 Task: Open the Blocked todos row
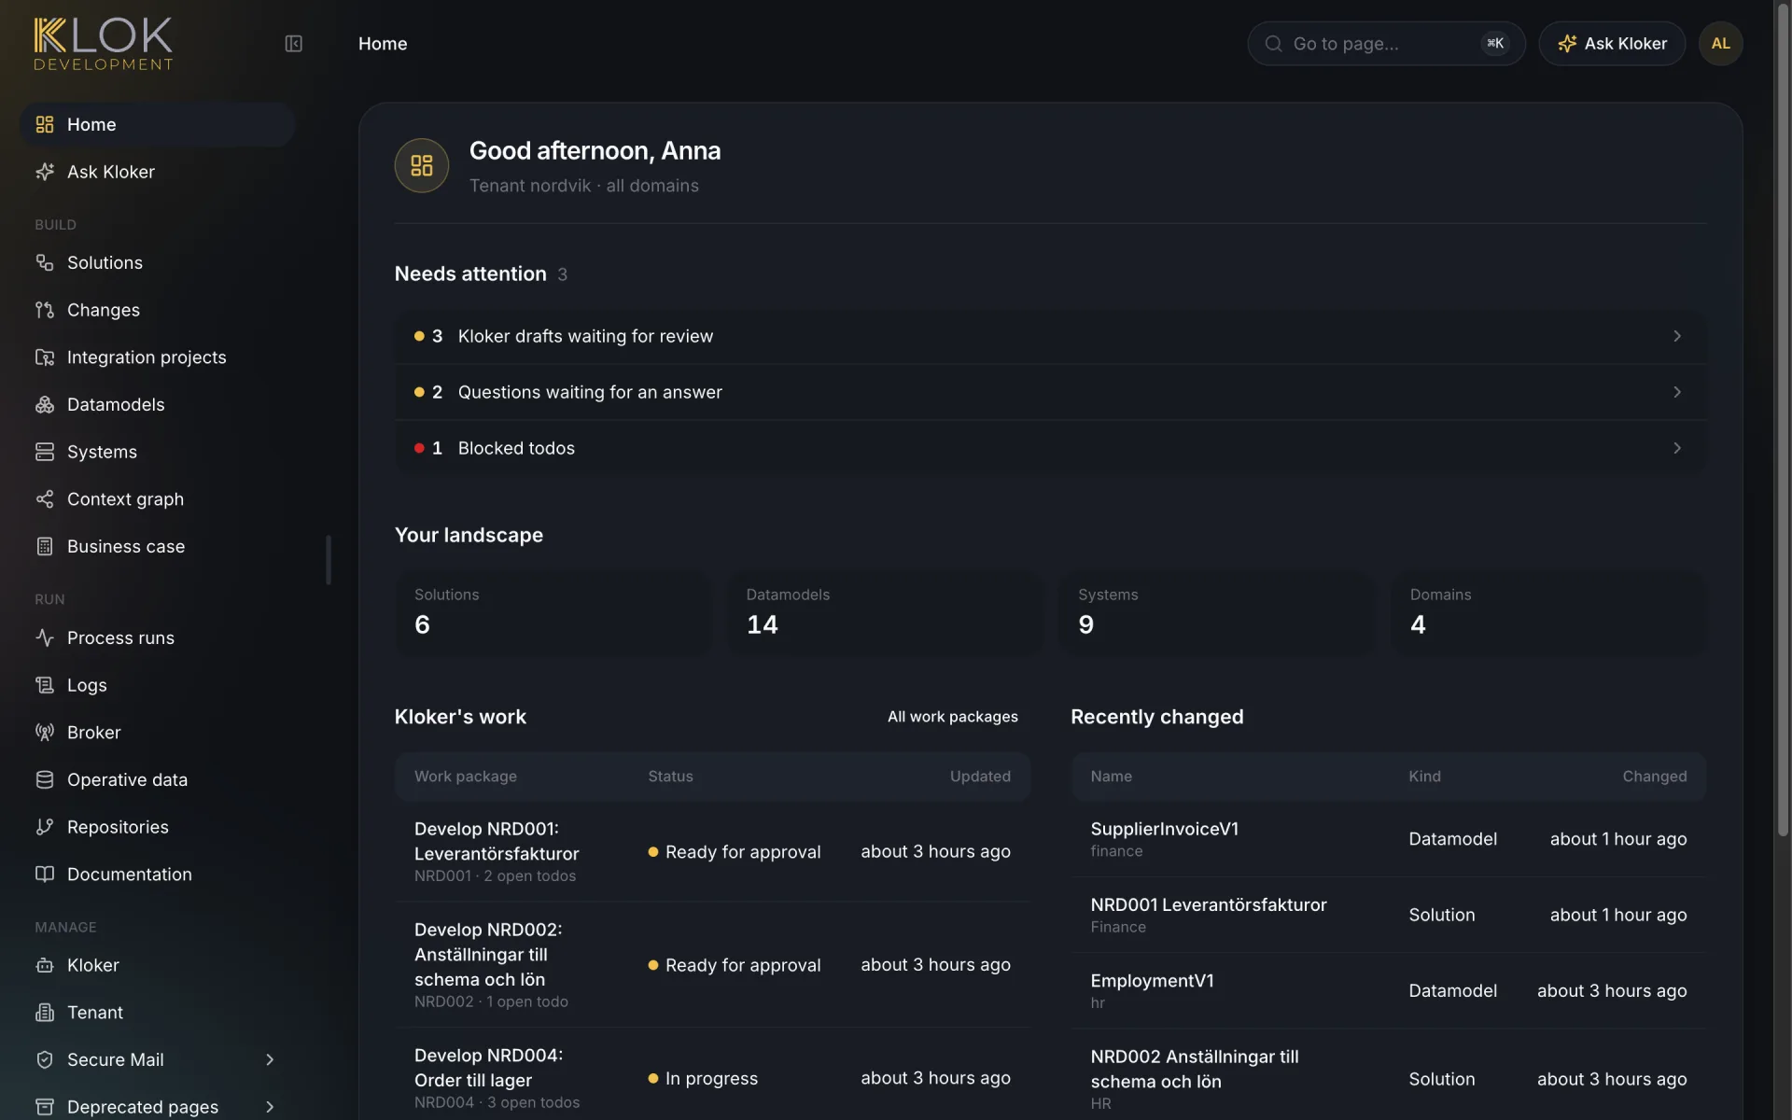[1050, 448]
